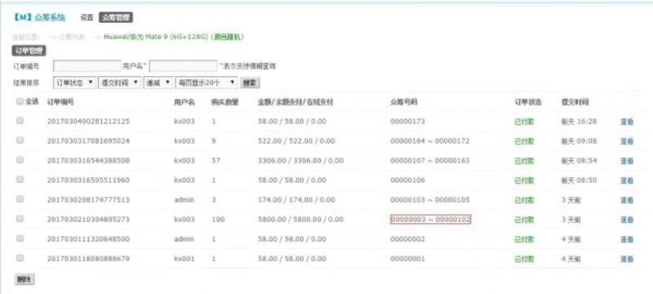Click the 提交时间 column header in the table
The width and height of the screenshot is (653, 294).
[x=575, y=102]
